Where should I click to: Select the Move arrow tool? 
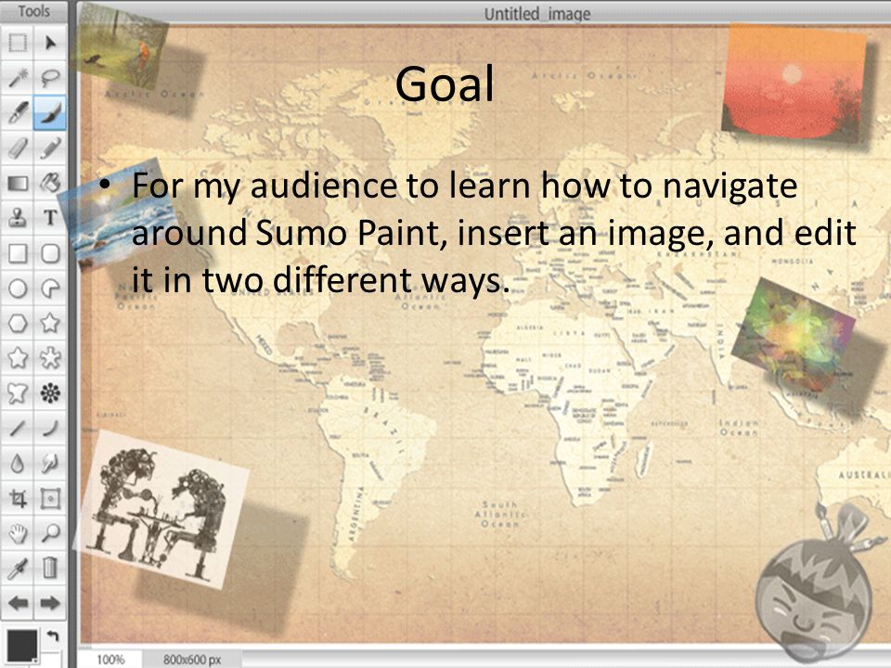click(x=50, y=43)
